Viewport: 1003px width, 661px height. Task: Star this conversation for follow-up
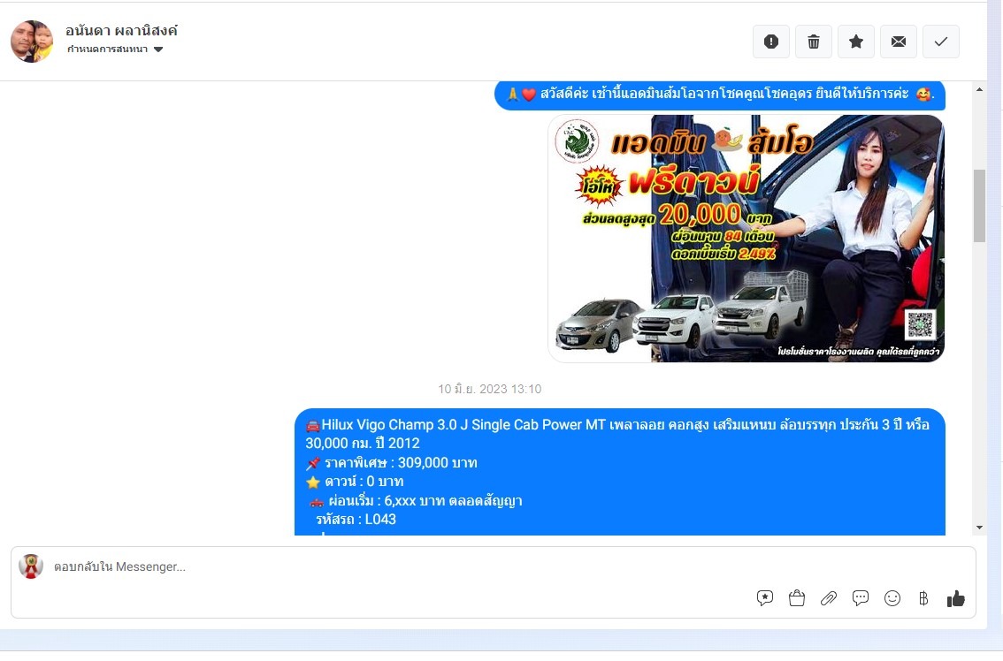(856, 42)
